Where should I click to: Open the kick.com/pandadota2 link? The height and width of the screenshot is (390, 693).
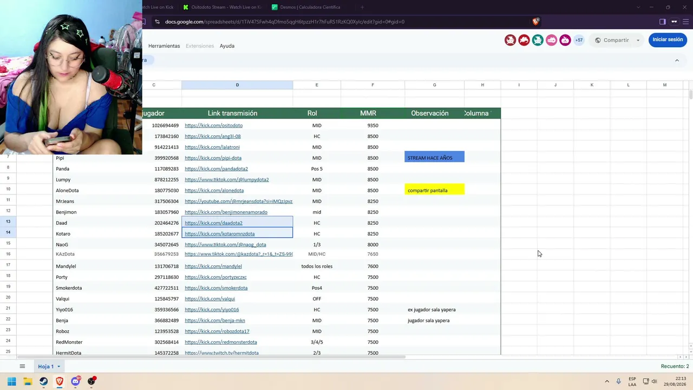[216, 169]
